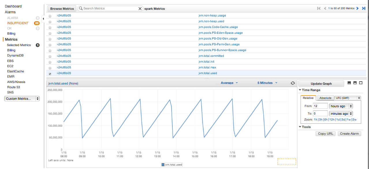Click the From hours input field
369x169 pixels.
[320, 106]
